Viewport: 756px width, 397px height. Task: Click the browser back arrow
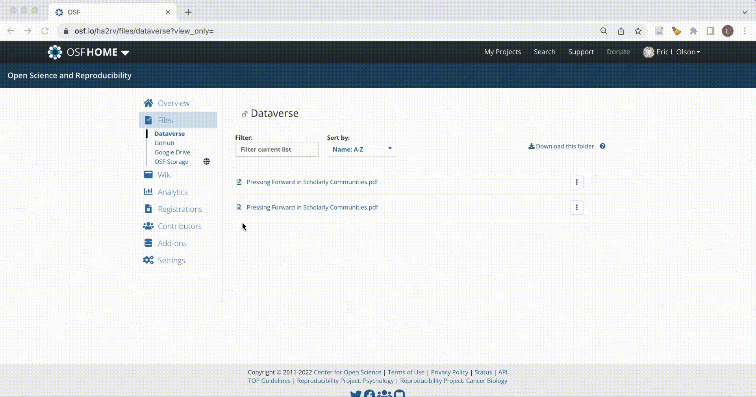11,31
